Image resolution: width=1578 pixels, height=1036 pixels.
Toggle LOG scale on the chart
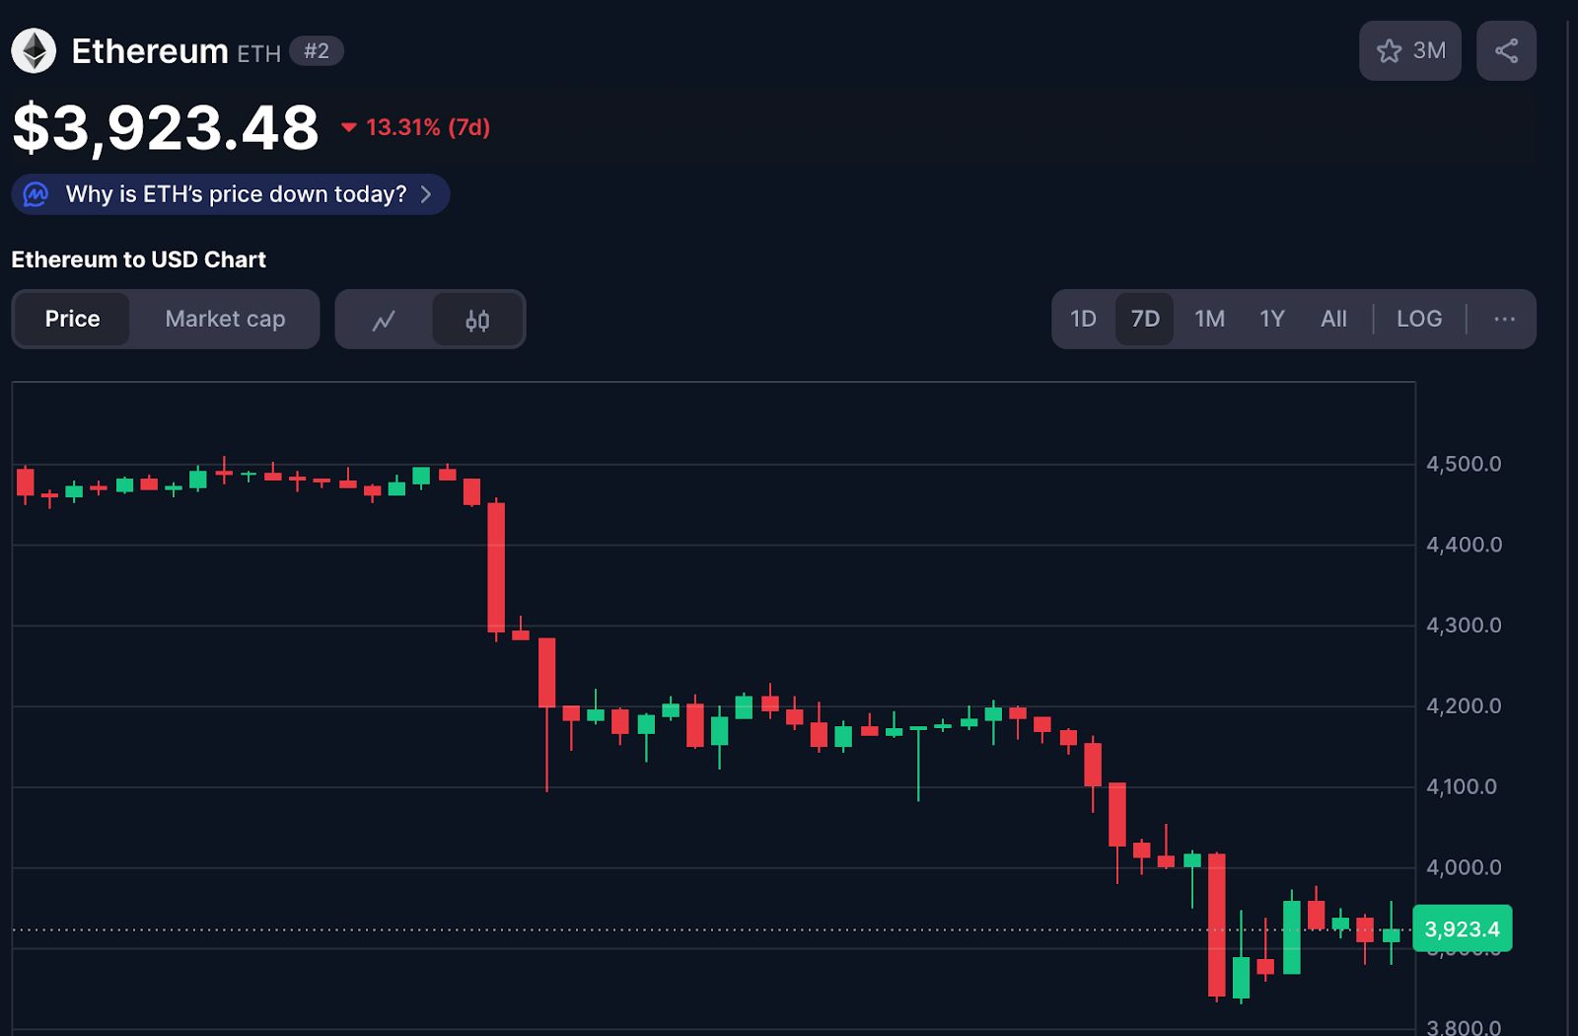1419,319
